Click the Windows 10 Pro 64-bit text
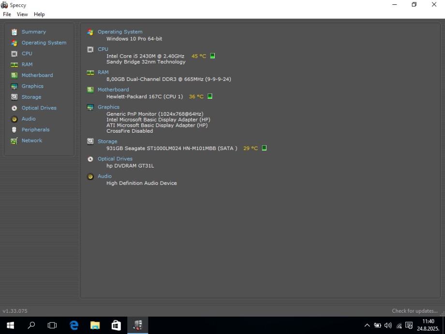Screen dimensions: 445x334 [x=134, y=39]
